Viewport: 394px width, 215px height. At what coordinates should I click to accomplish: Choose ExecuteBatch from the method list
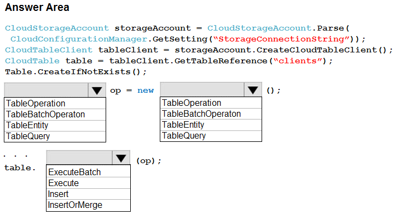pyautogui.click(x=89, y=172)
